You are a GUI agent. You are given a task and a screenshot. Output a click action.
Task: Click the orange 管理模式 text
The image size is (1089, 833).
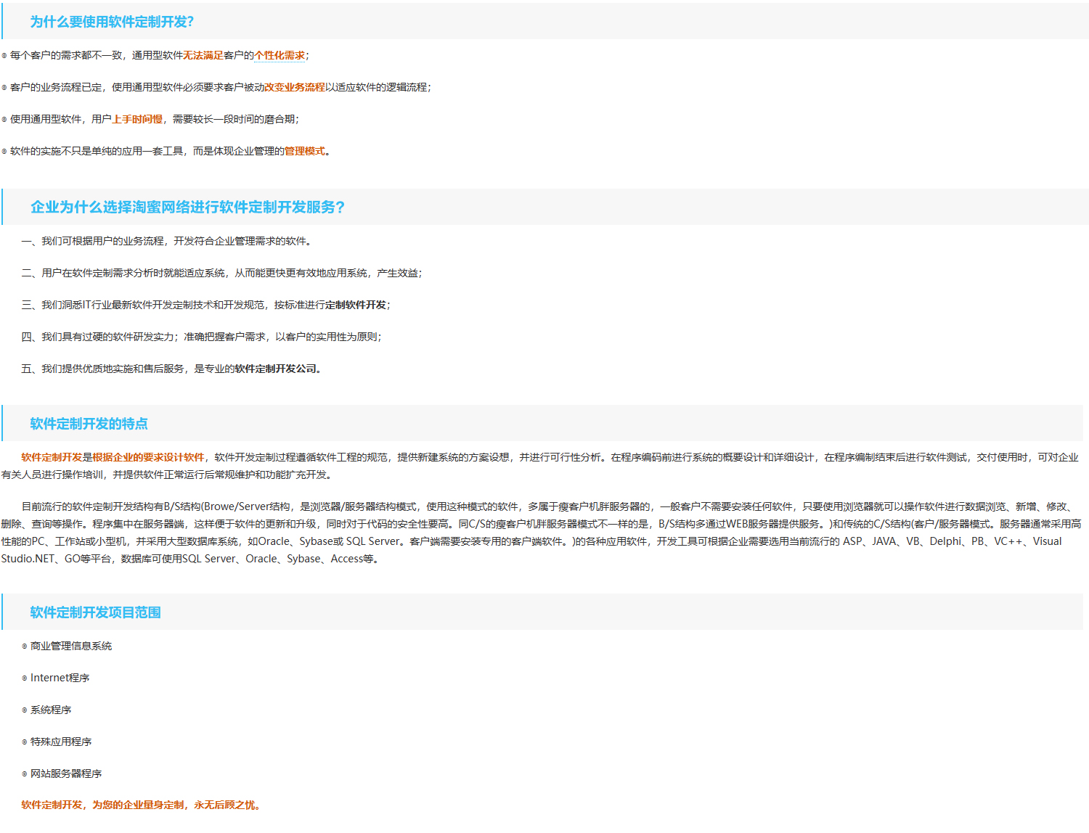coord(304,152)
